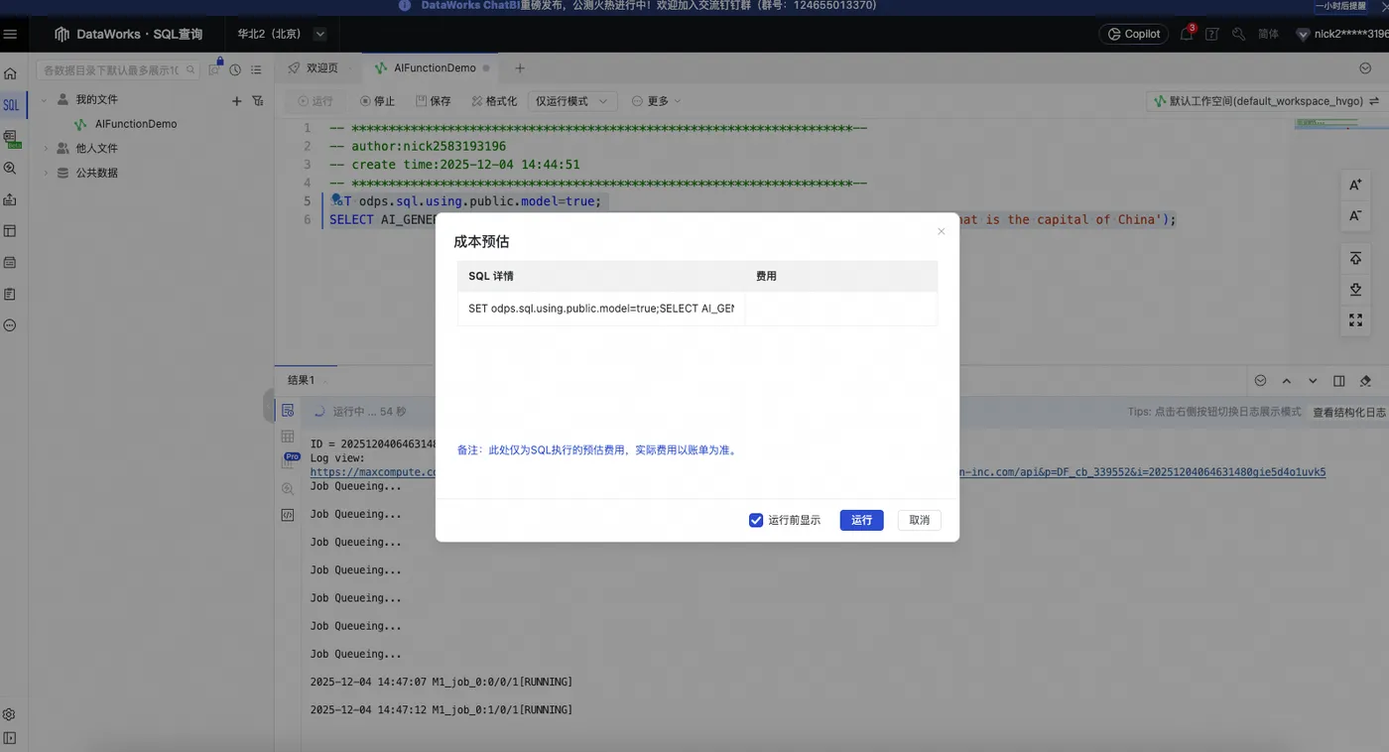Open the home icon in the left sidebar
Image resolution: width=1389 pixels, height=752 pixels.
(x=10, y=73)
